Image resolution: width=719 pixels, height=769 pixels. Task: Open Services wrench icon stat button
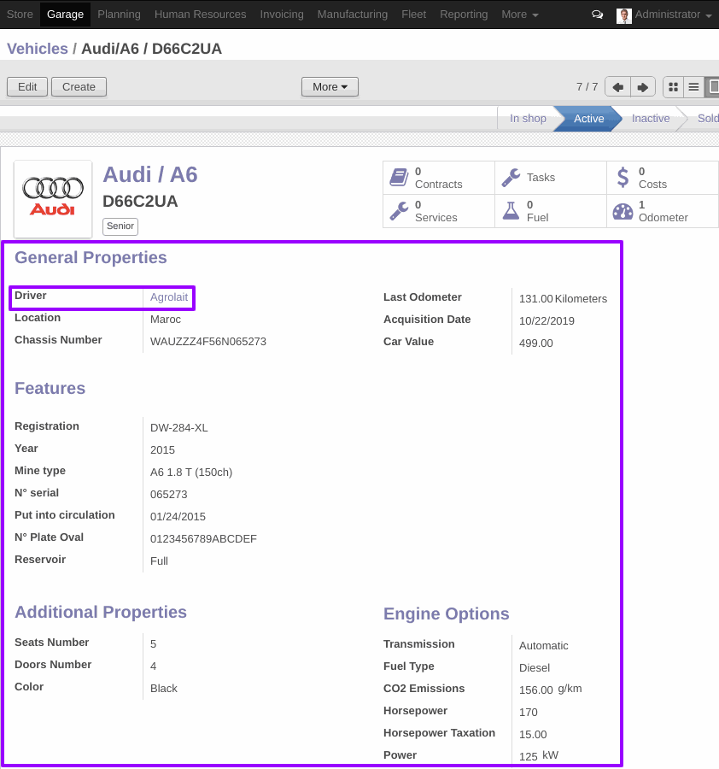point(439,211)
